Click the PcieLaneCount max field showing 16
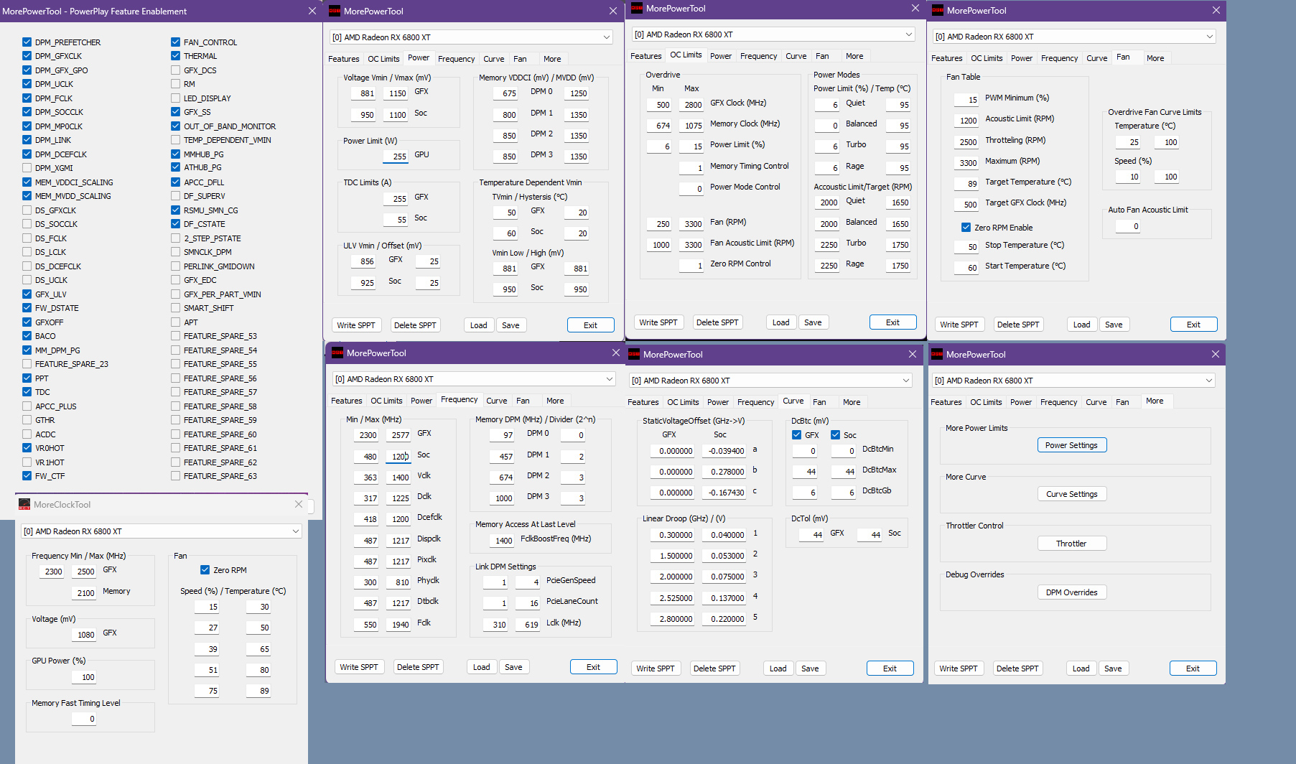The image size is (1296, 764). coord(528,603)
